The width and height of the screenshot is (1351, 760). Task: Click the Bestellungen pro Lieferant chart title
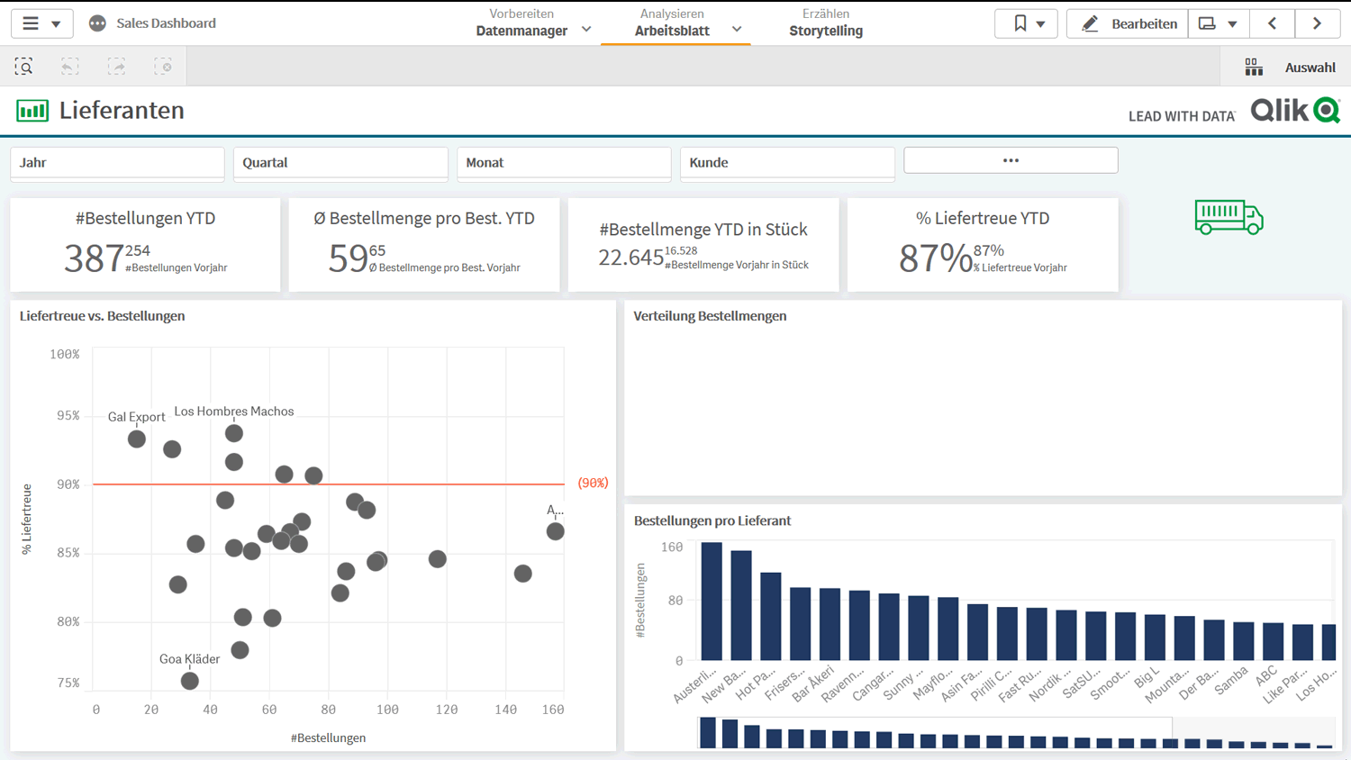712,520
